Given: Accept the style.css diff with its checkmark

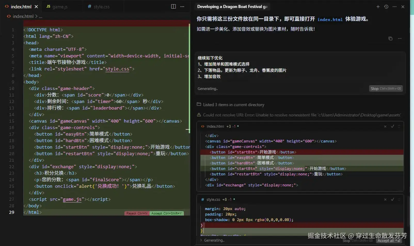Looking at the screenshot, I should tap(393, 199).
